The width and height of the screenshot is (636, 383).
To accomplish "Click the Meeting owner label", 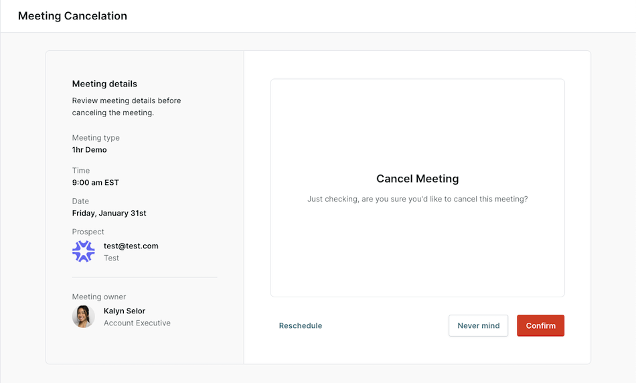I will tap(99, 297).
